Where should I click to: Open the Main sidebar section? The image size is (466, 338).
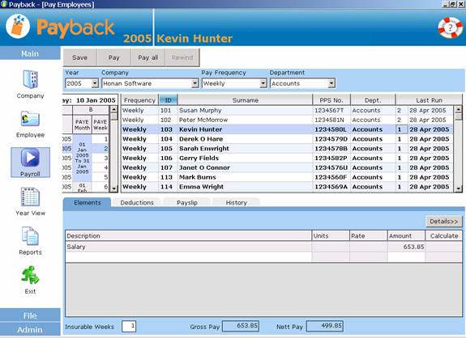[x=30, y=53]
